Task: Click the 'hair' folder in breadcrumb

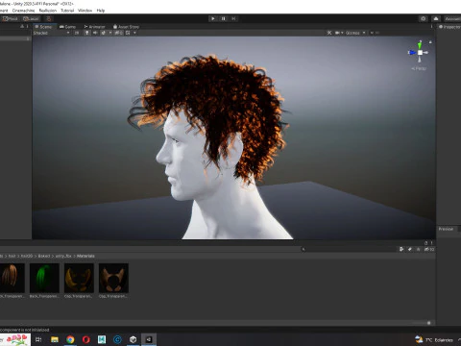Action: [x=12, y=256]
